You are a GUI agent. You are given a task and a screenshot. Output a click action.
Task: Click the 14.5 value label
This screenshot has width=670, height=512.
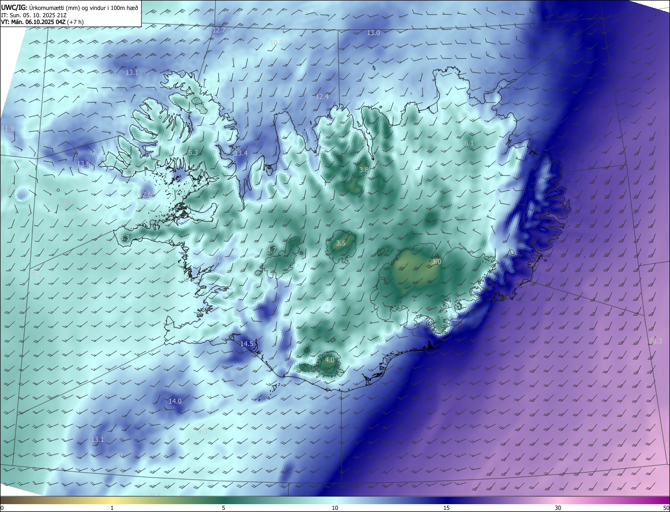coord(247,344)
